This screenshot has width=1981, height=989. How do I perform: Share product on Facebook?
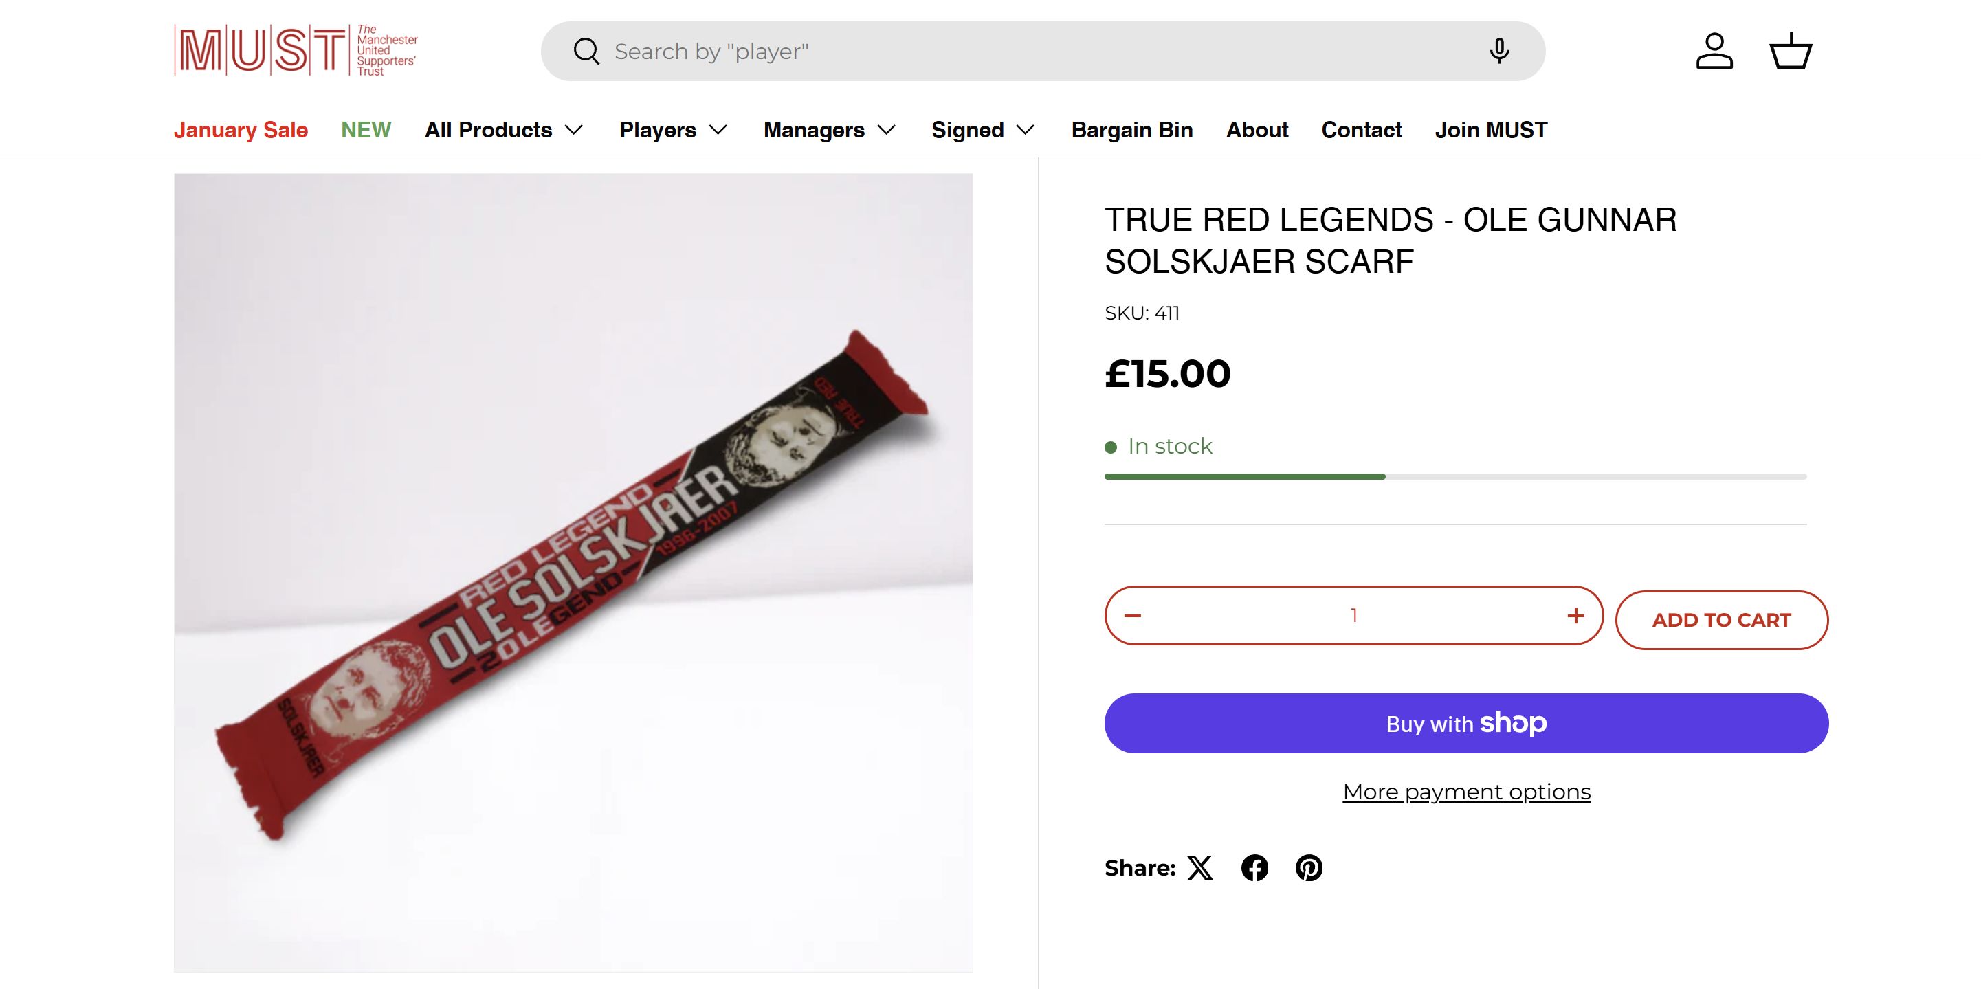pyautogui.click(x=1254, y=867)
